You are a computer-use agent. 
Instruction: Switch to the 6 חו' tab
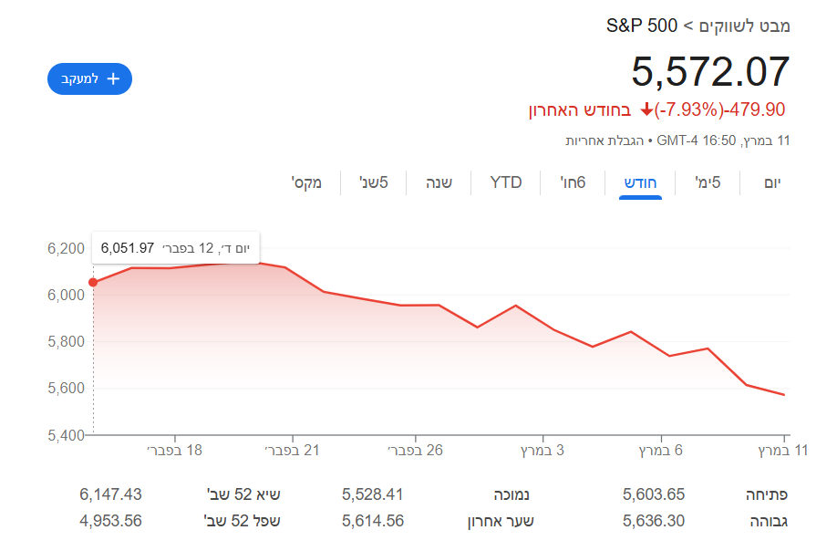[x=573, y=182]
